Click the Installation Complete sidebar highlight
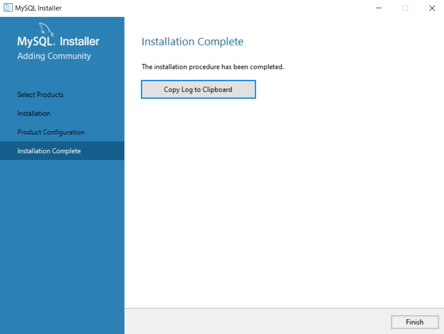The width and height of the screenshot is (444, 334). 62,151
